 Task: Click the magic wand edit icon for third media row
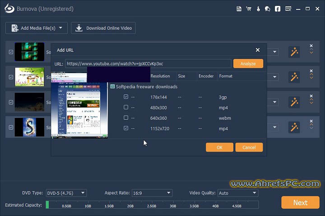pos(294,102)
